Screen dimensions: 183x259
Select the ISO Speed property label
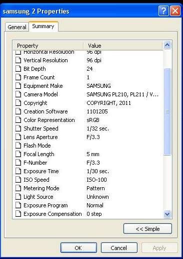36,180
